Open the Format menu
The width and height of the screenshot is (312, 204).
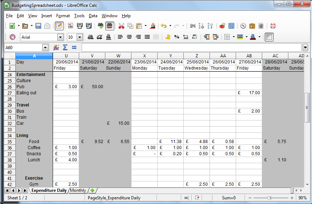click(63, 16)
